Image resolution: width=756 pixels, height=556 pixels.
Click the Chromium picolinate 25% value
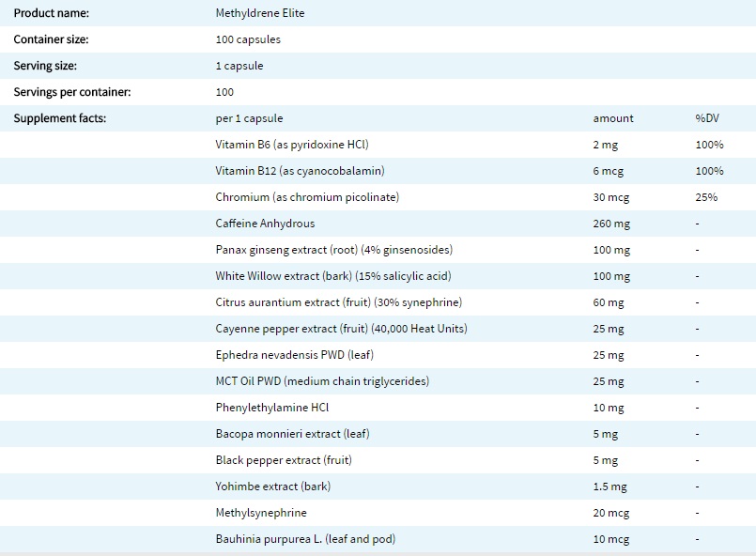706,197
